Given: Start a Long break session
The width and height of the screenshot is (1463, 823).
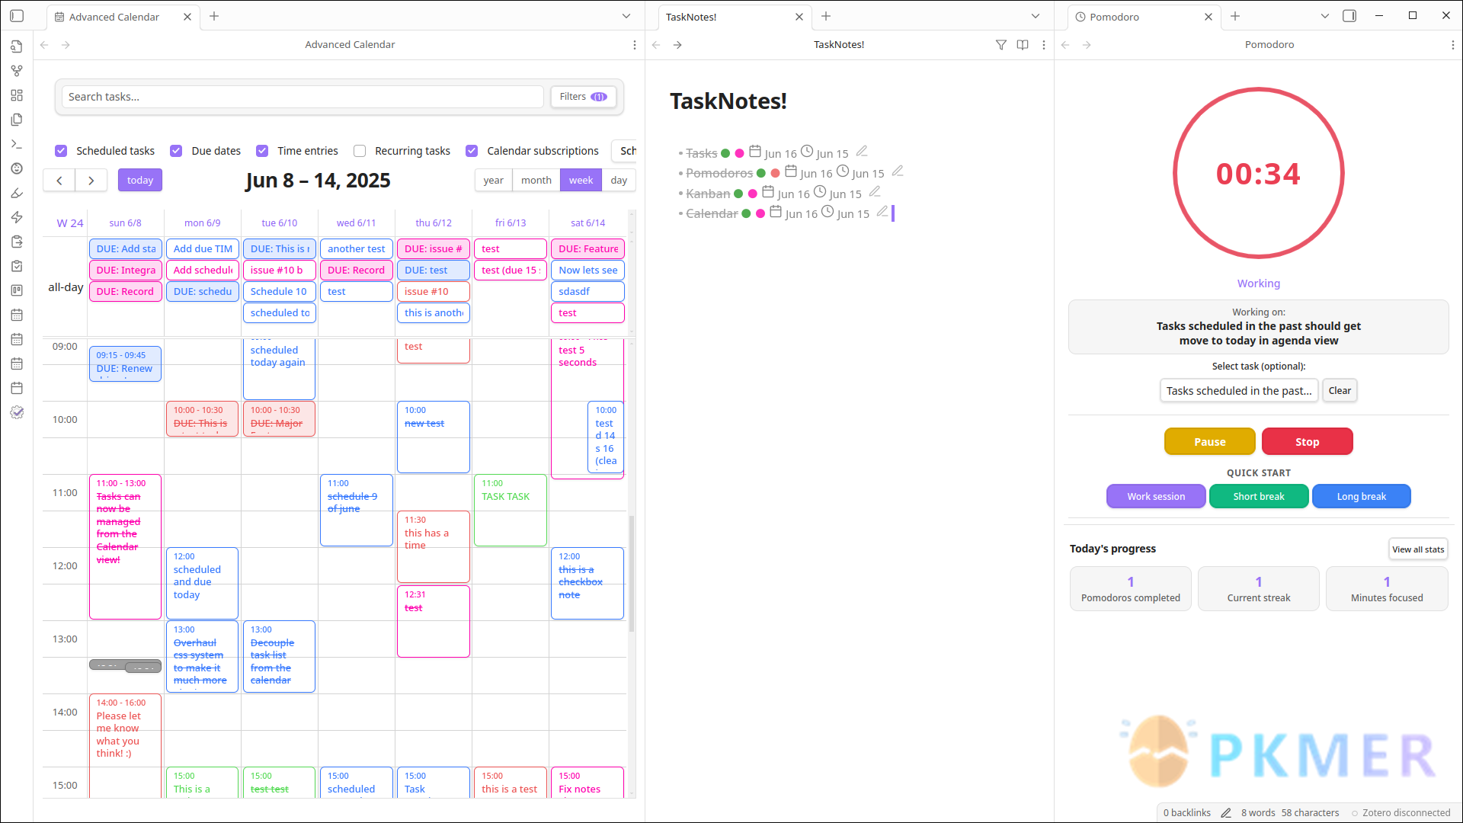Looking at the screenshot, I should [1361, 496].
